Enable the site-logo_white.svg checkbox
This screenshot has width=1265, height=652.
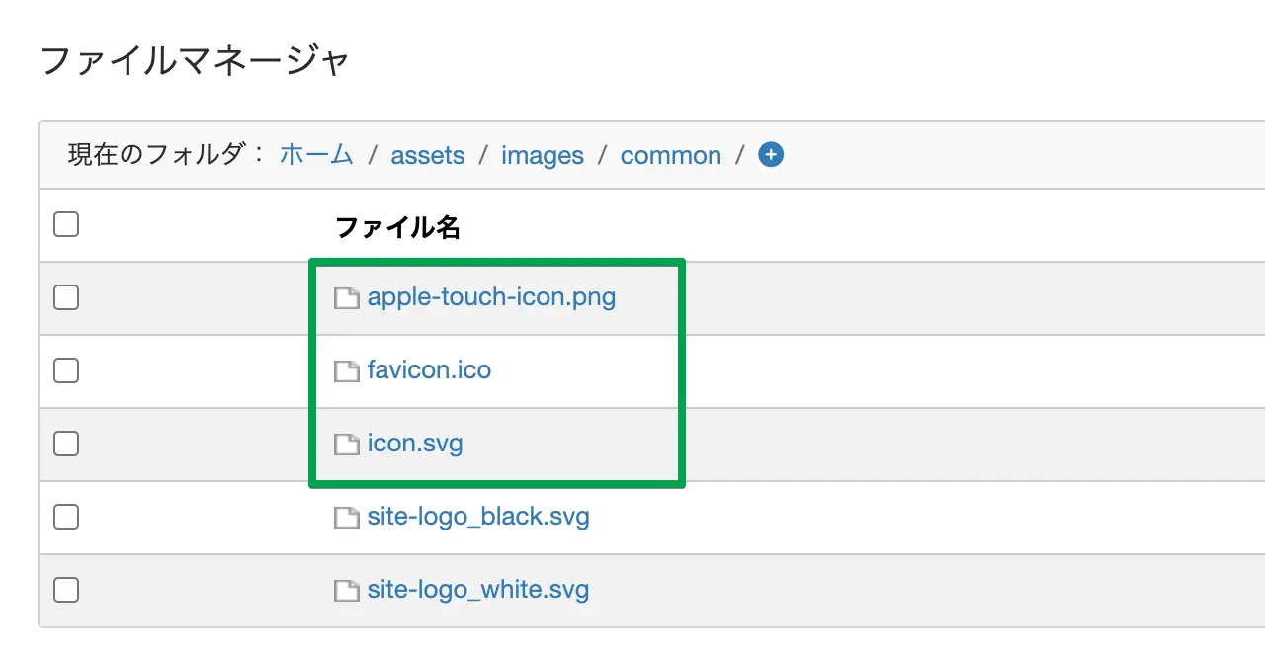[66, 590]
